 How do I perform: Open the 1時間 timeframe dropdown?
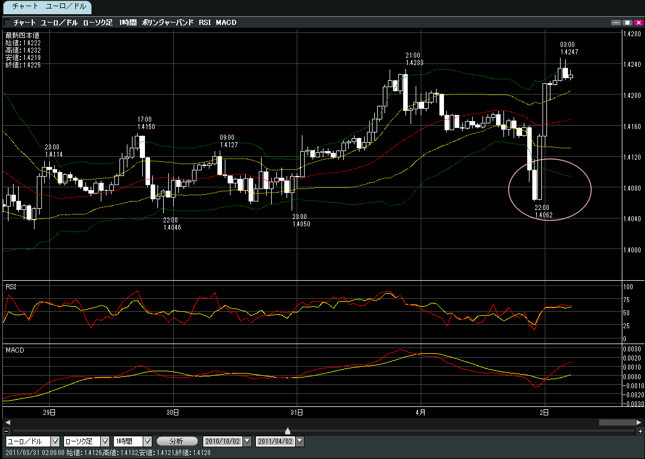click(147, 441)
